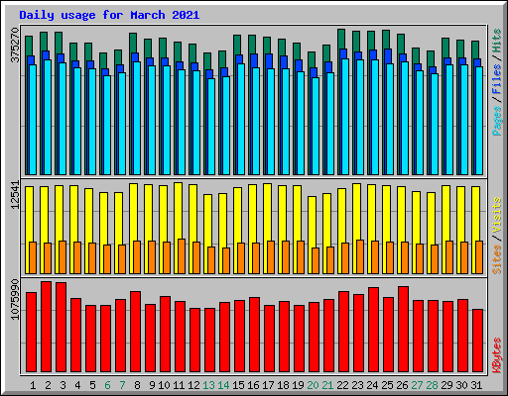The image size is (508, 396).
Task: Click day 11 on the date axis
Action: pyautogui.click(x=179, y=385)
